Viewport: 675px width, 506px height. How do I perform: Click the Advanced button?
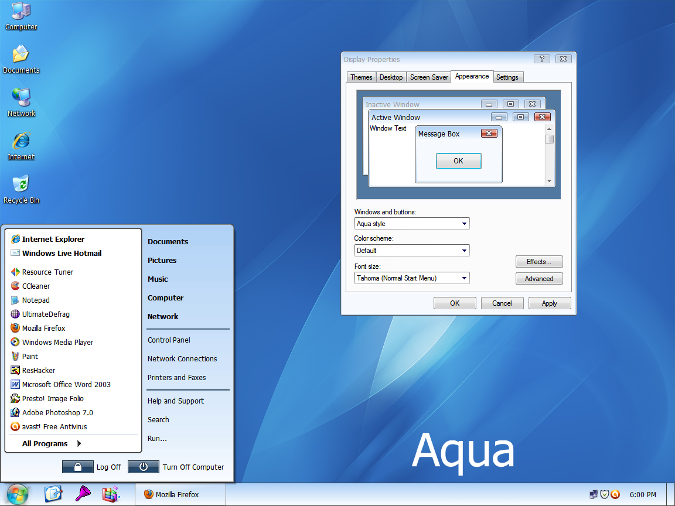539,279
